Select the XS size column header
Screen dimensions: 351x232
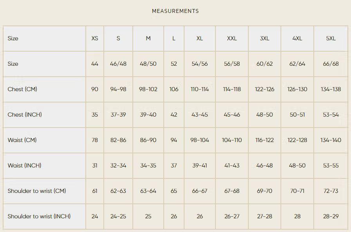[95, 38]
